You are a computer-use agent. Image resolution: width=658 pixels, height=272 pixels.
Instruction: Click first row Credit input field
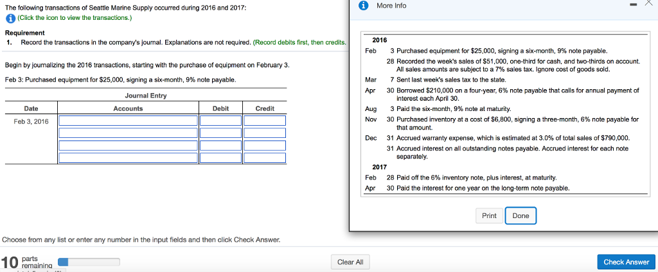coord(265,121)
